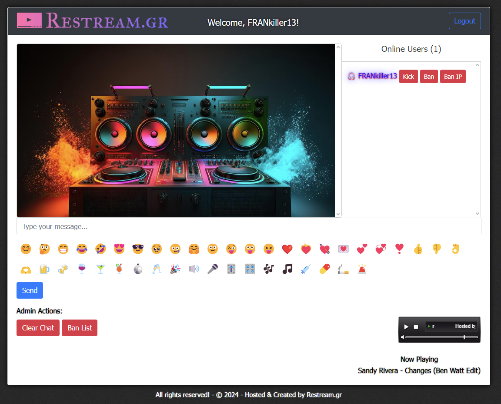Image resolution: width=501 pixels, height=404 pixels.
Task: Choose the party popper emoji
Action: point(175,269)
